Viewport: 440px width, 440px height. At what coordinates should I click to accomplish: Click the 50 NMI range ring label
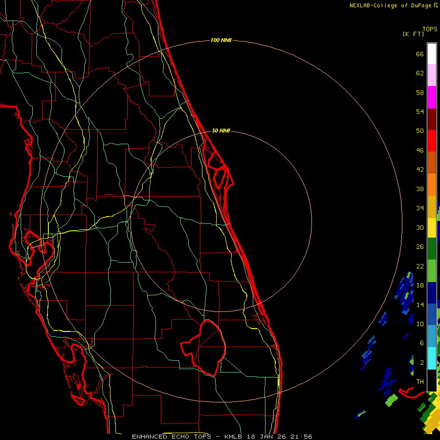221,131
